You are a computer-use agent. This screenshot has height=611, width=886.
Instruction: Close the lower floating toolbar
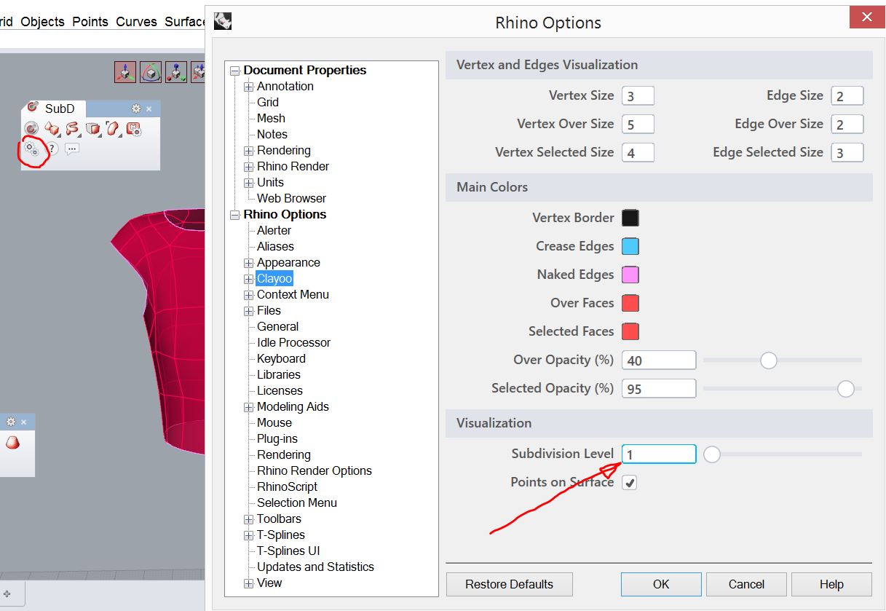tap(23, 422)
